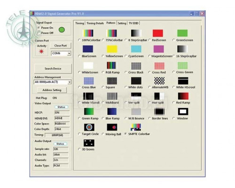This screenshot has height=188, width=235.
Task: Select the Power On radio button
Action: 39,28
